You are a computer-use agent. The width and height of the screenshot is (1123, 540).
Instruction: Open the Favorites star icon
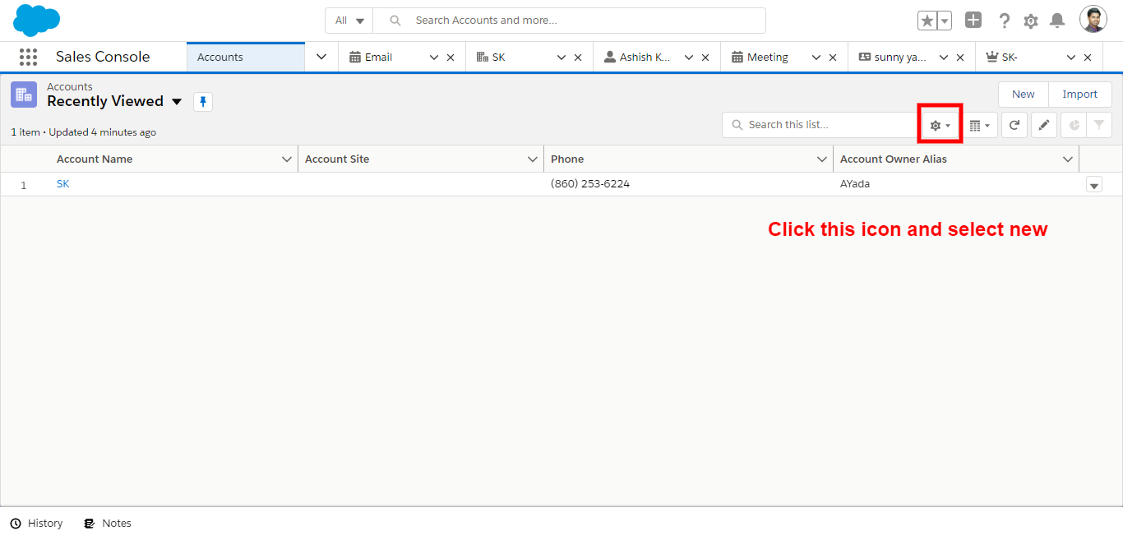(927, 21)
